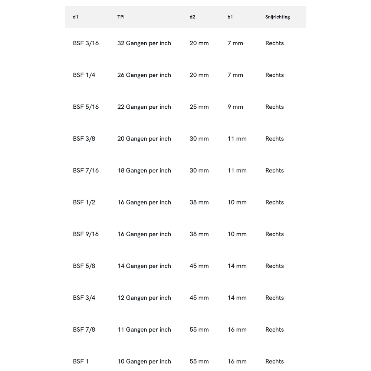Click the d2 column header
The image size is (371, 371).
(x=193, y=17)
